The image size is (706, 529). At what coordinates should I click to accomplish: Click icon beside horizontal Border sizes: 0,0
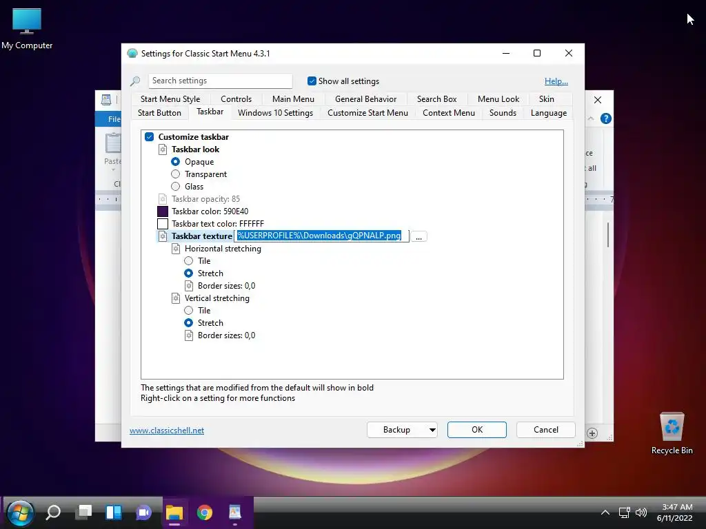click(189, 286)
